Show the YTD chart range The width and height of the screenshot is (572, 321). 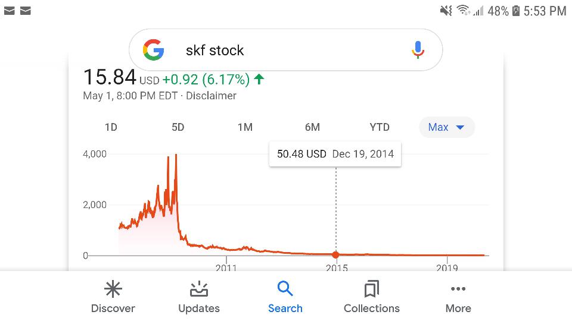point(380,127)
